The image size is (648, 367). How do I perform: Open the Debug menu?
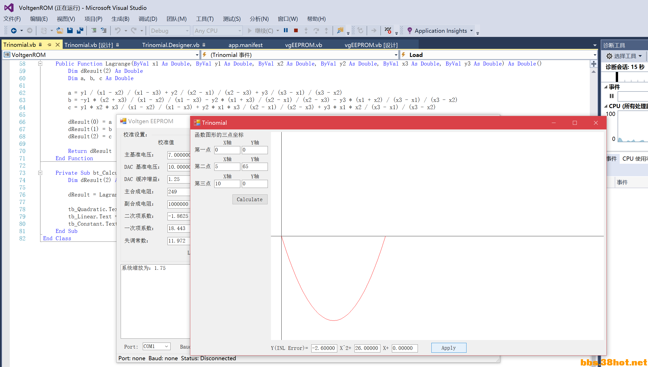(148, 19)
